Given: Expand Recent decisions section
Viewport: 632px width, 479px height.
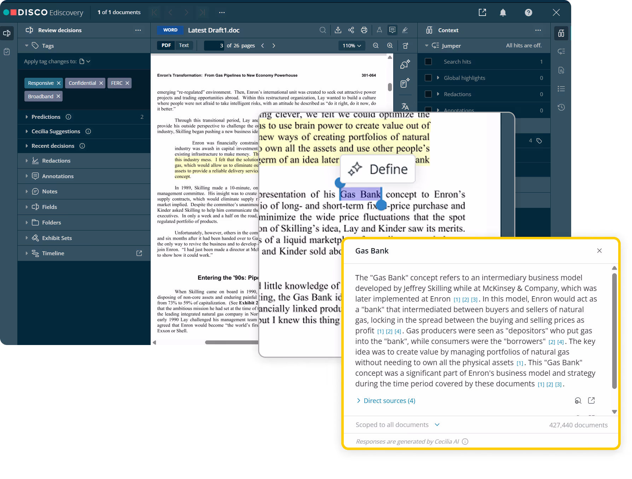Looking at the screenshot, I should click(x=27, y=146).
